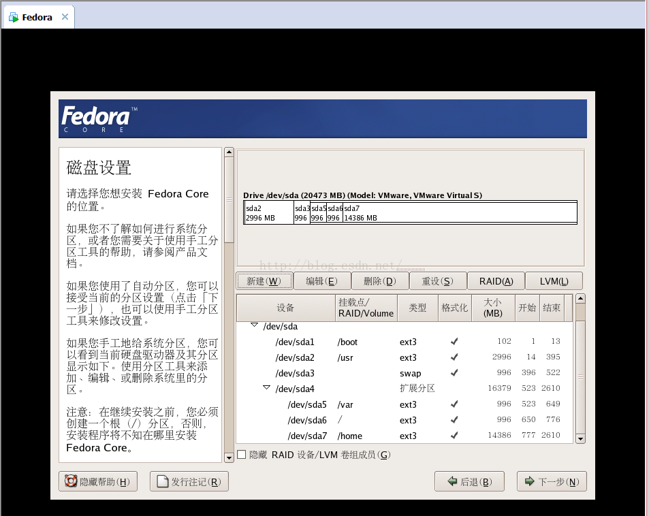Collapse the /dev/sda tree node
This screenshot has width=649, height=516.
[x=254, y=325]
